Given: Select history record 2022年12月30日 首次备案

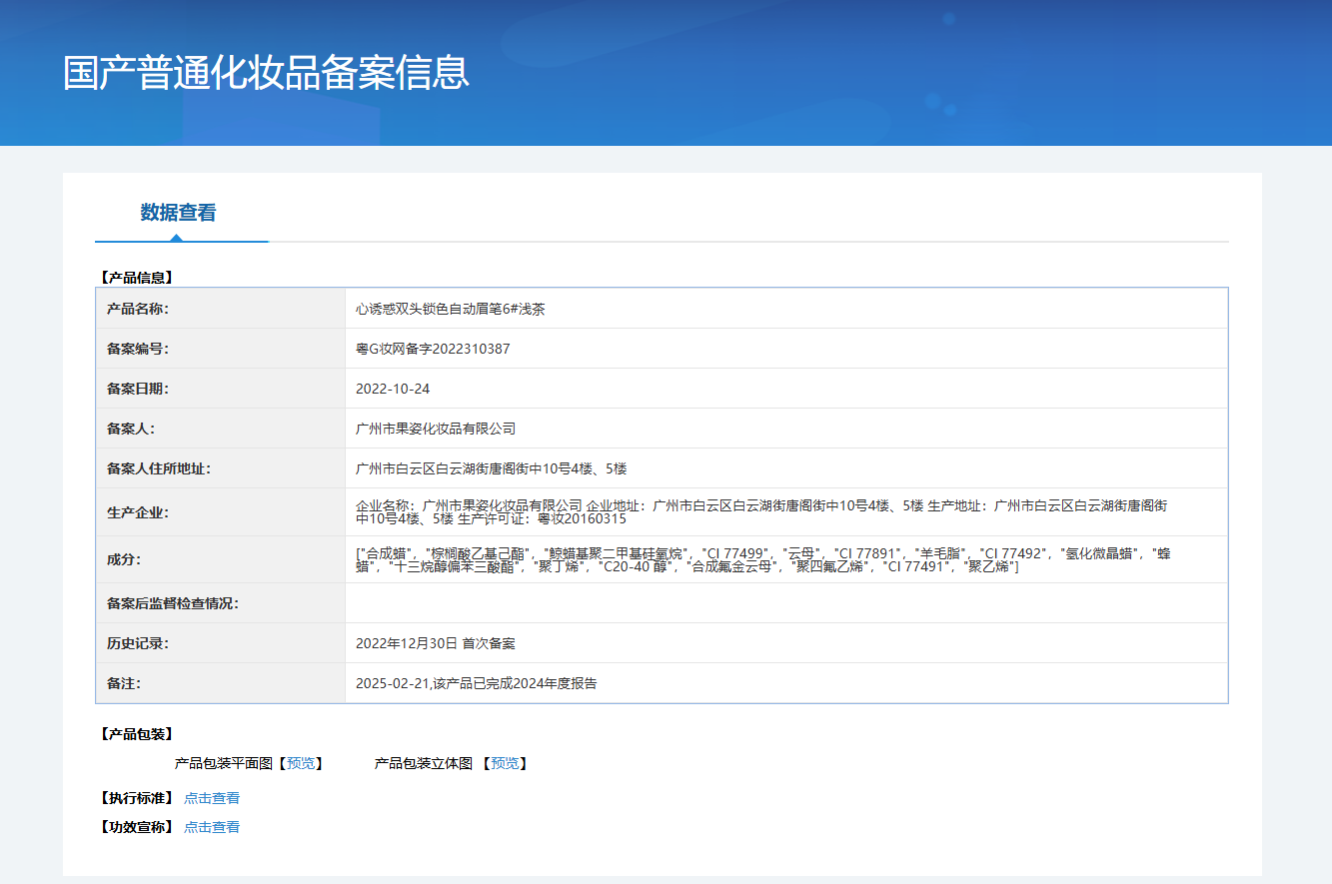Looking at the screenshot, I should 436,643.
